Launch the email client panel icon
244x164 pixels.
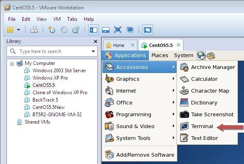[x=211, y=55]
